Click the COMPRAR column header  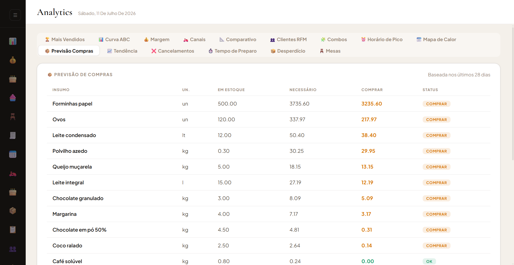tap(372, 90)
